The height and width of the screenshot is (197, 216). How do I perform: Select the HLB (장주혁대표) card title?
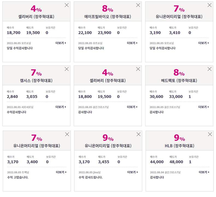tap(179, 146)
